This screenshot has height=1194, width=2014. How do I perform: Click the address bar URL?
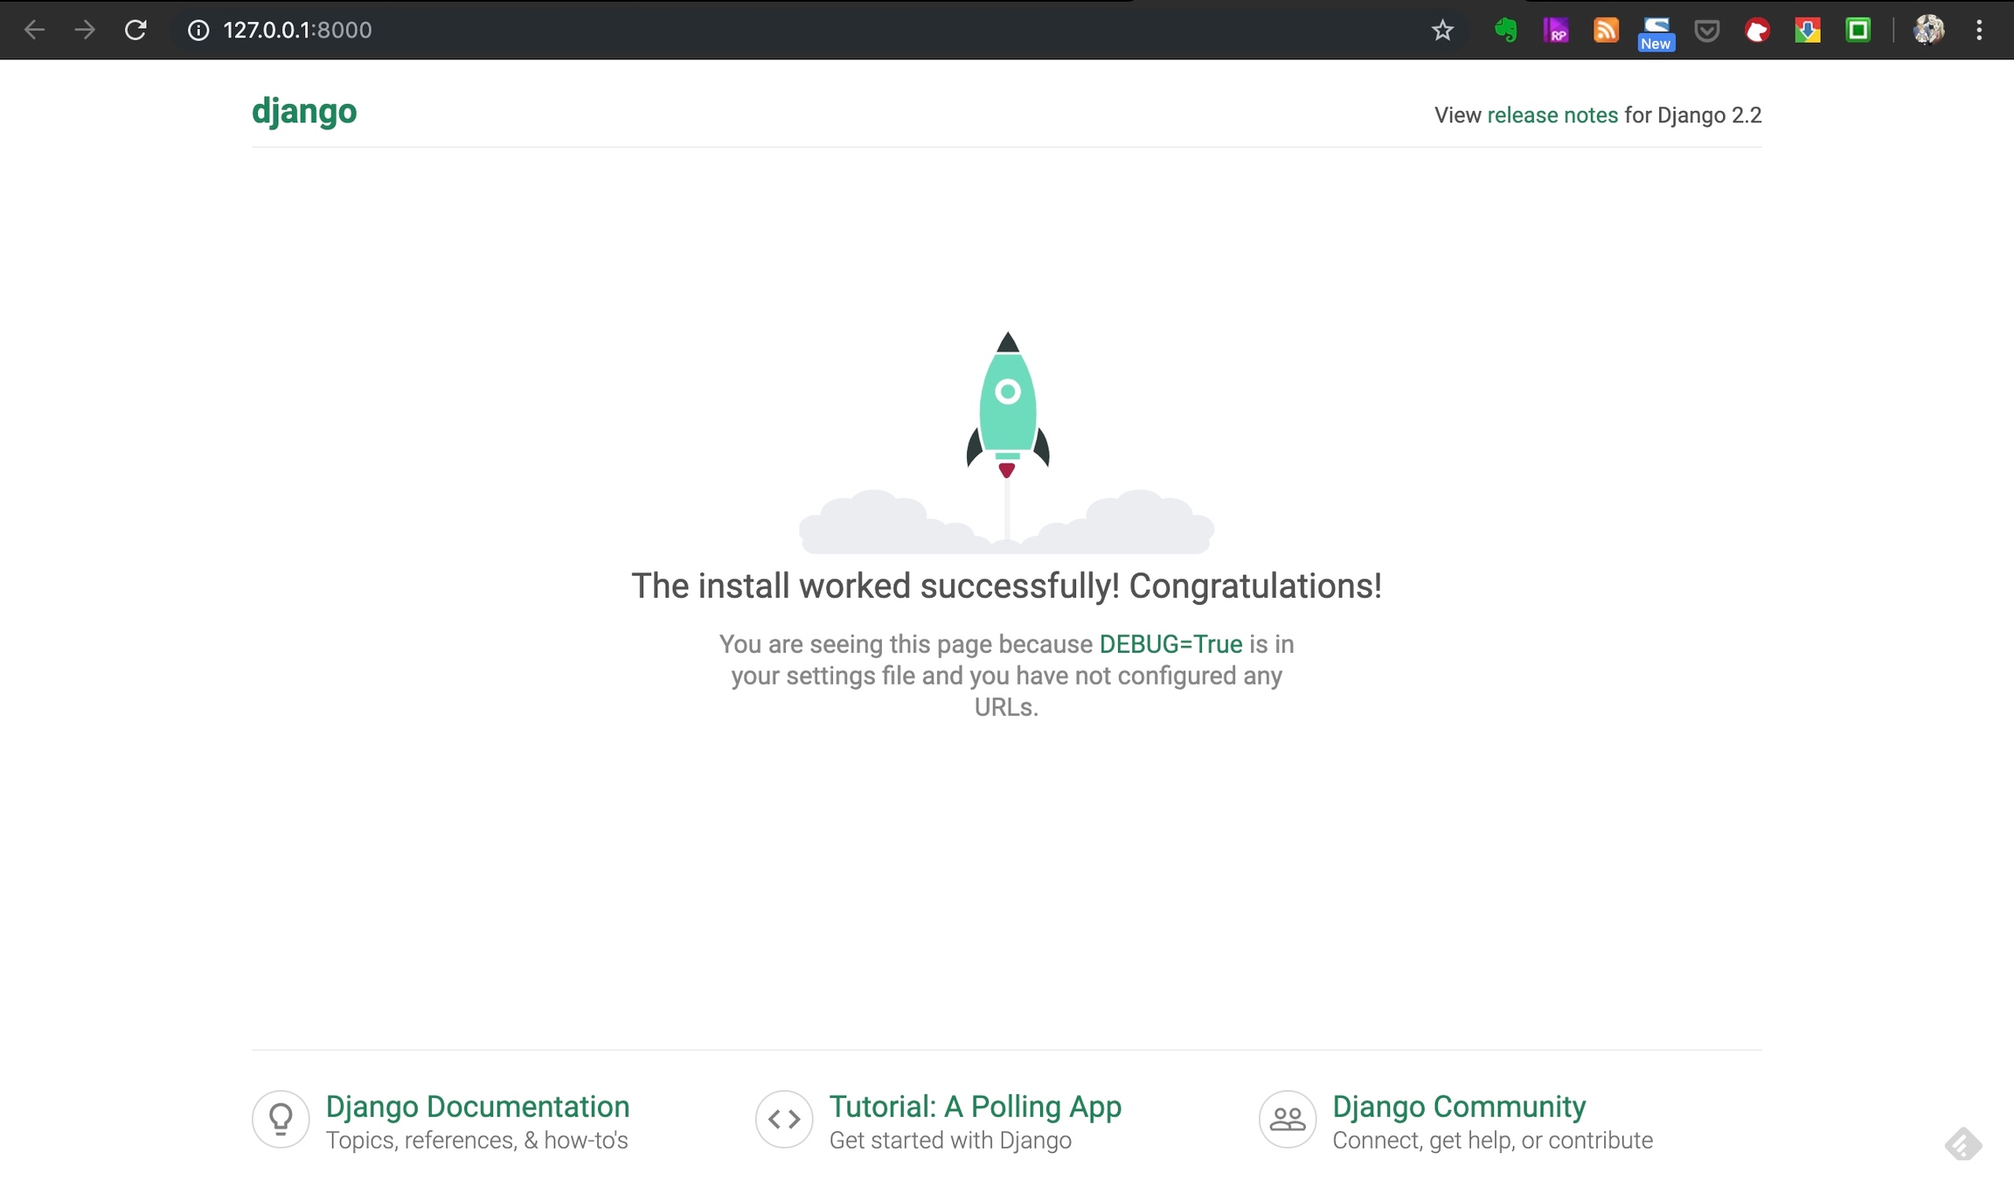(297, 31)
